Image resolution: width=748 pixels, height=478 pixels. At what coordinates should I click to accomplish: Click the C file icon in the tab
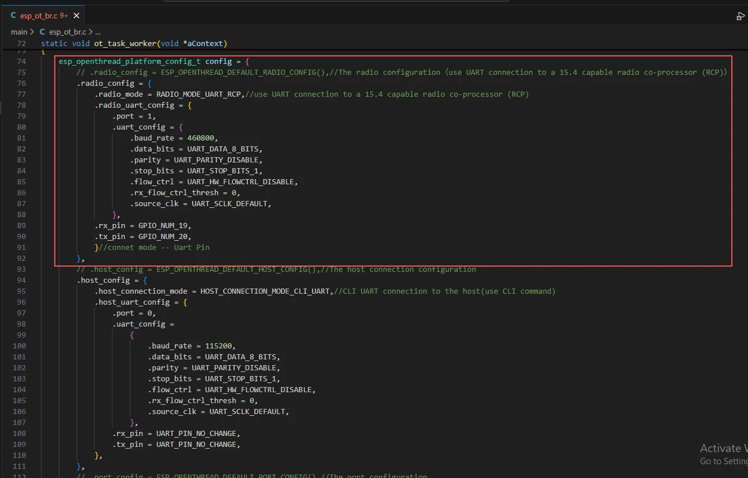13,16
